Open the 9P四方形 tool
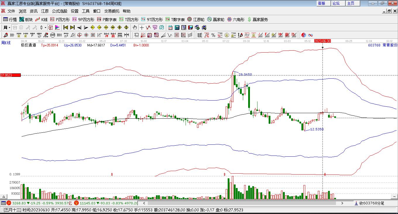This screenshot has height=214, width=398. [x=83, y=20]
